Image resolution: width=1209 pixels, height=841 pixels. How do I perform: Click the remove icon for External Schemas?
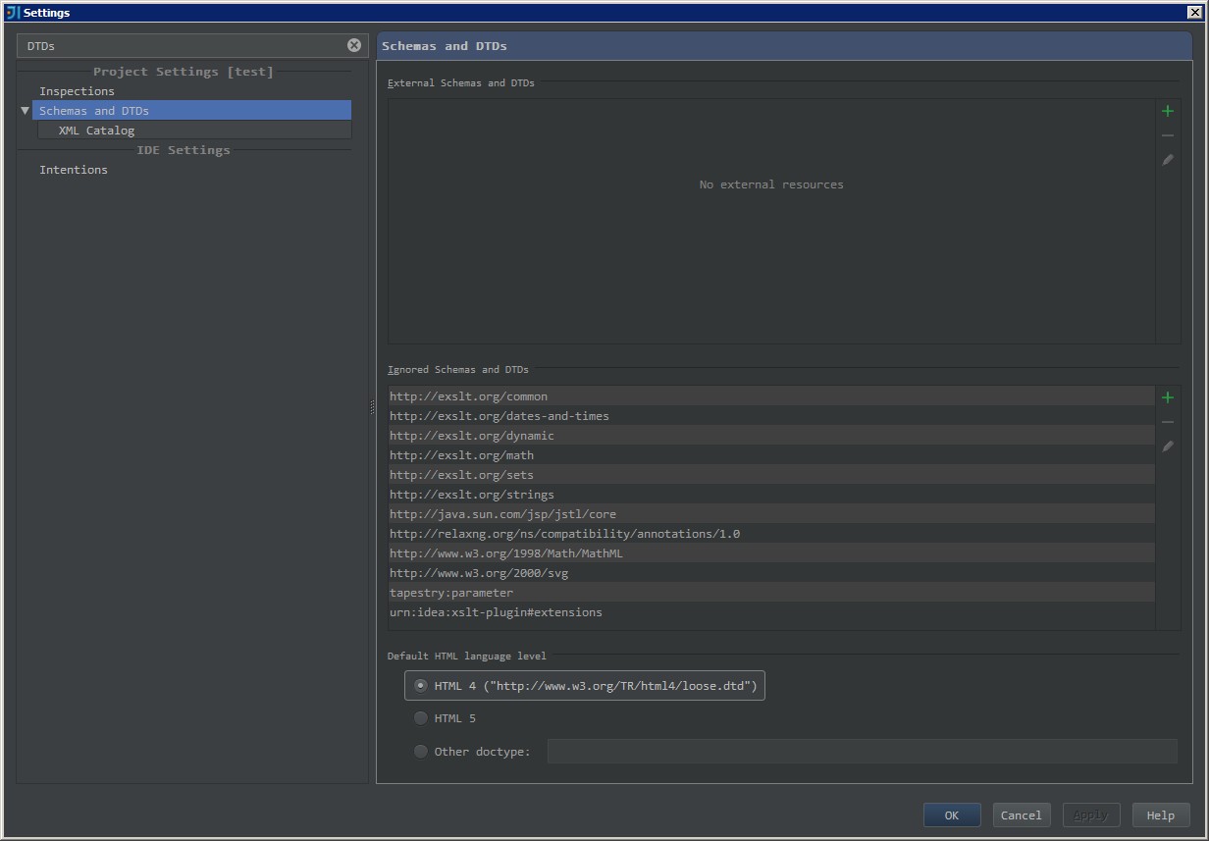[1168, 134]
